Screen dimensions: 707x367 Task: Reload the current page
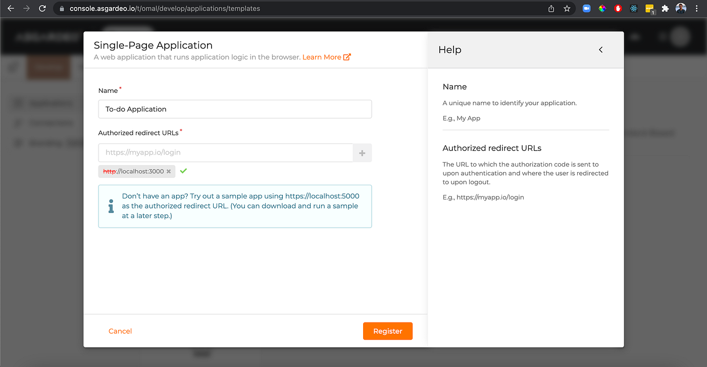[x=42, y=8]
